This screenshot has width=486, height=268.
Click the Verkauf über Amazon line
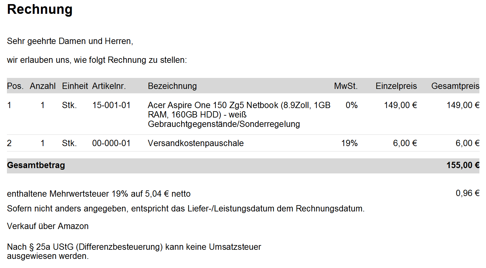click(x=48, y=226)
